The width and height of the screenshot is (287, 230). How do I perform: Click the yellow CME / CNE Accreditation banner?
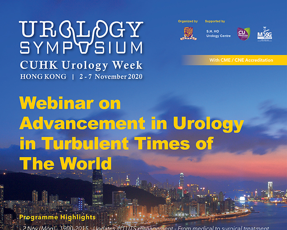coord(235,60)
